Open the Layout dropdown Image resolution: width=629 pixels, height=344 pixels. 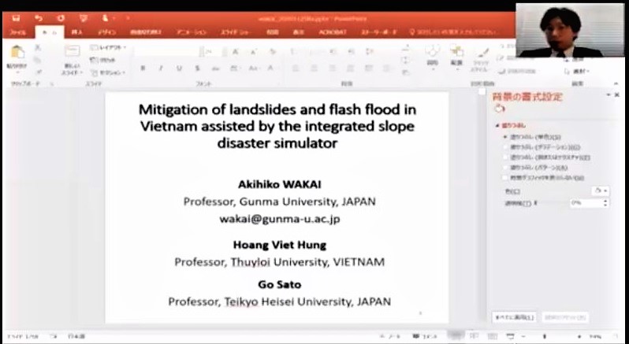click(108, 48)
